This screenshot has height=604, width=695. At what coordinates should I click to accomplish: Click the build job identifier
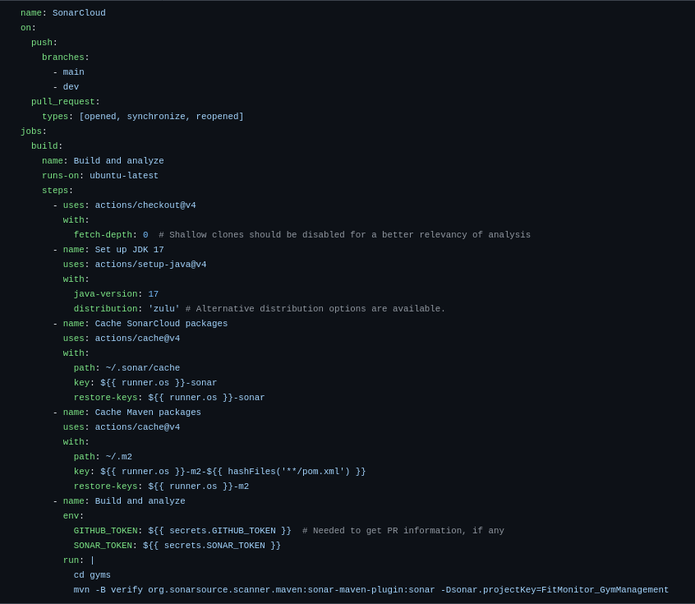pyautogui.click(x=43, y=145)
